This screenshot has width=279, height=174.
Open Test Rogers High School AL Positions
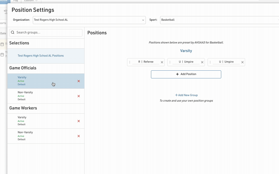point(41,56)
